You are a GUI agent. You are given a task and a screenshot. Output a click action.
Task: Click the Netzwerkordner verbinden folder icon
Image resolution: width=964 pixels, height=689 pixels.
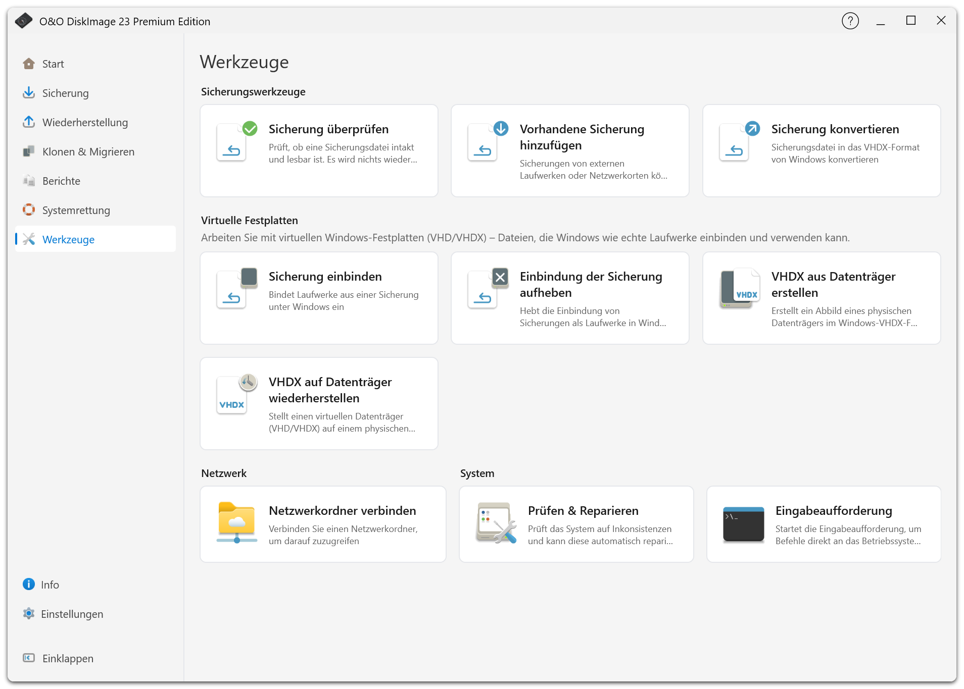click(237, 522)
